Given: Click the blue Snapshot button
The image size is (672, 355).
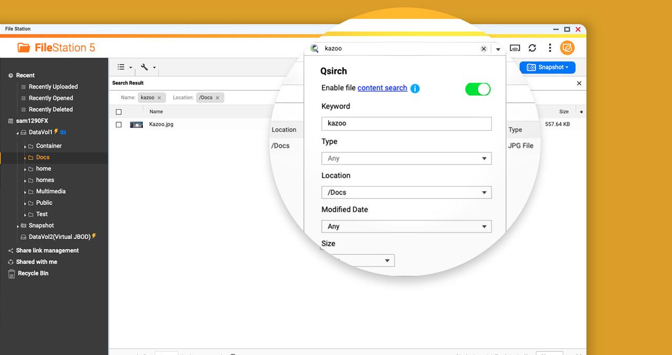Looking at the screenshot, I should [548, 67].
